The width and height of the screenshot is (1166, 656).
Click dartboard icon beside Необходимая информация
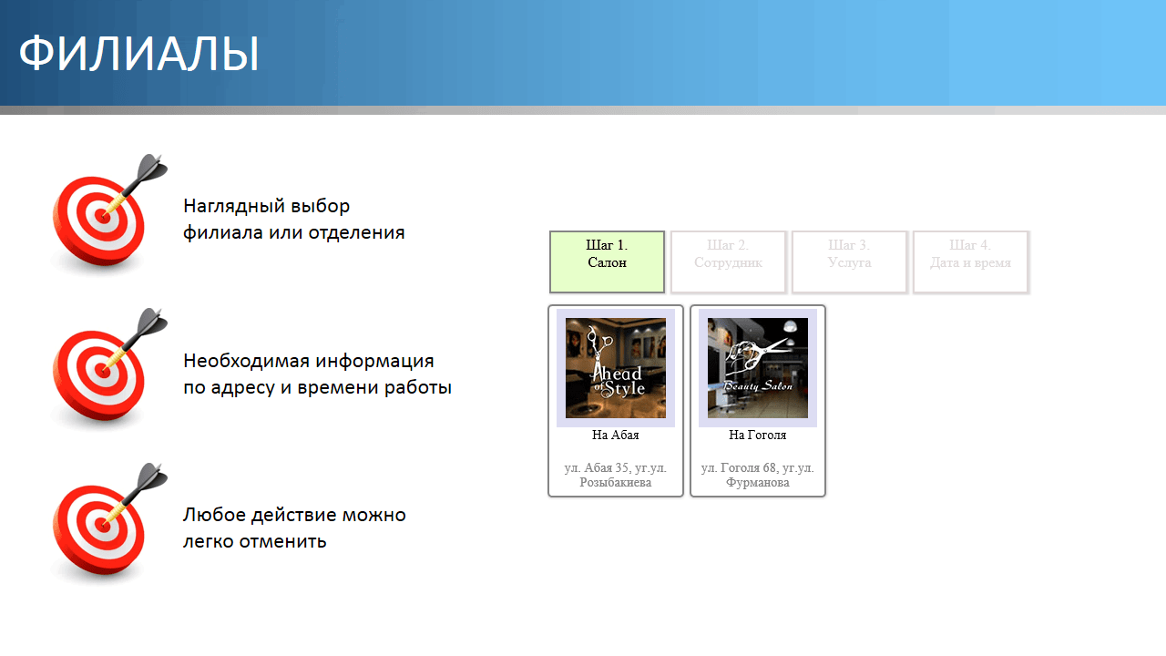point(109,369)
